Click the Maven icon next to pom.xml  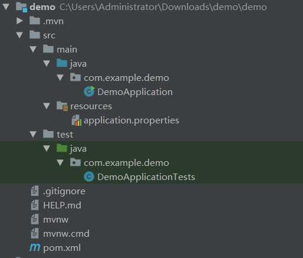click(x=35, y=247)
